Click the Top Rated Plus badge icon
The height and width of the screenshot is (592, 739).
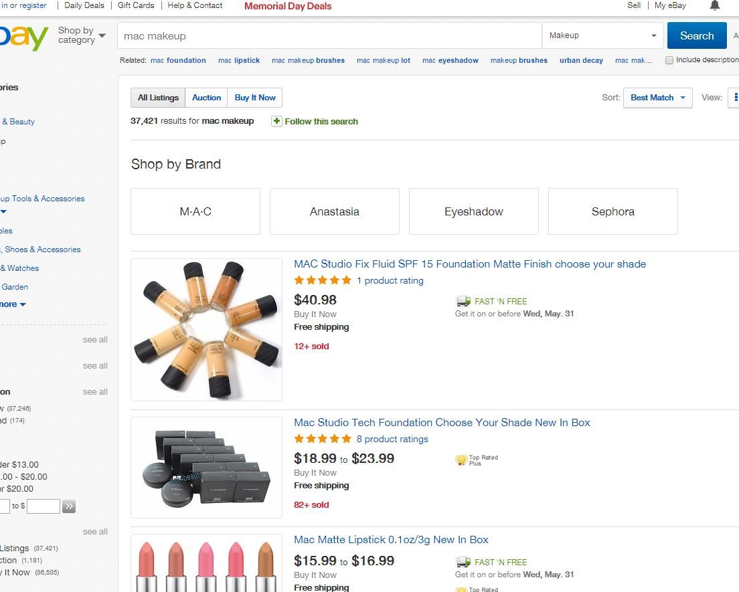click(460, 460)
